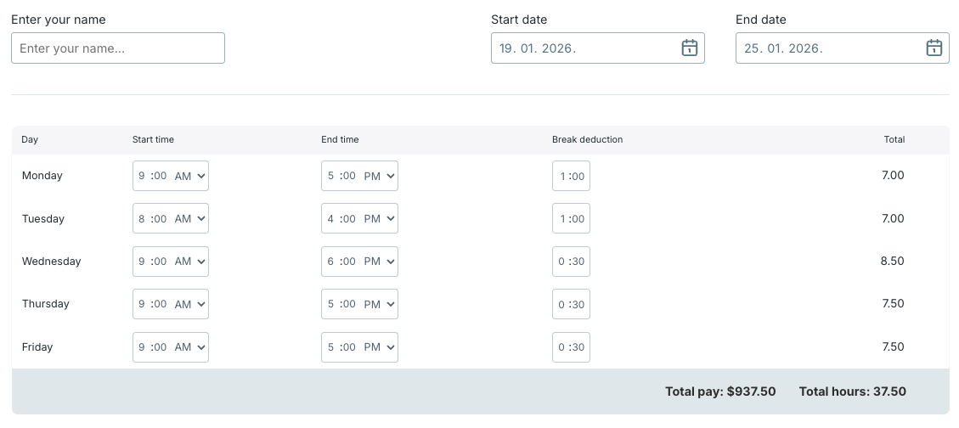Click the End date input field
This screenshot has height=428, width=959.
click(x=828, y=48)
